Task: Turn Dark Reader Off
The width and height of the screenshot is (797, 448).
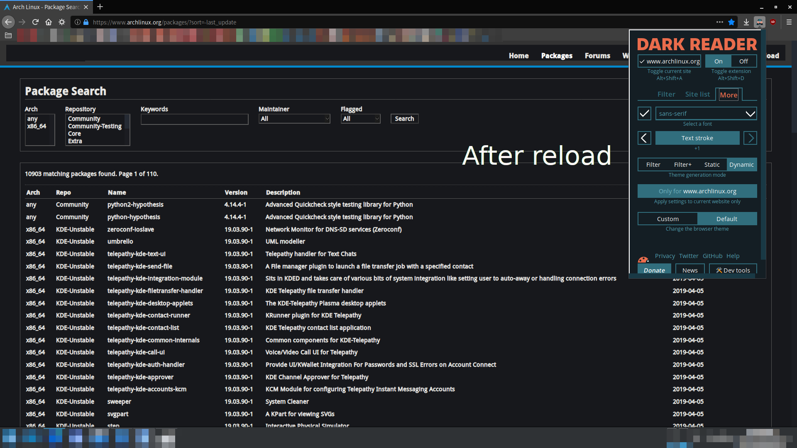Action: [743, 61]
